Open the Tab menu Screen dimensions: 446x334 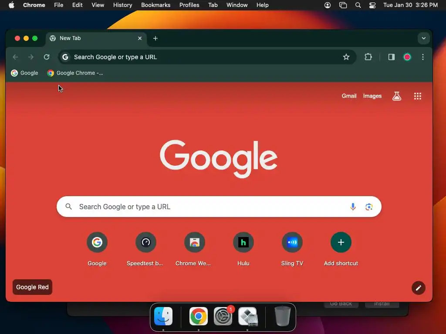point(213,5)
